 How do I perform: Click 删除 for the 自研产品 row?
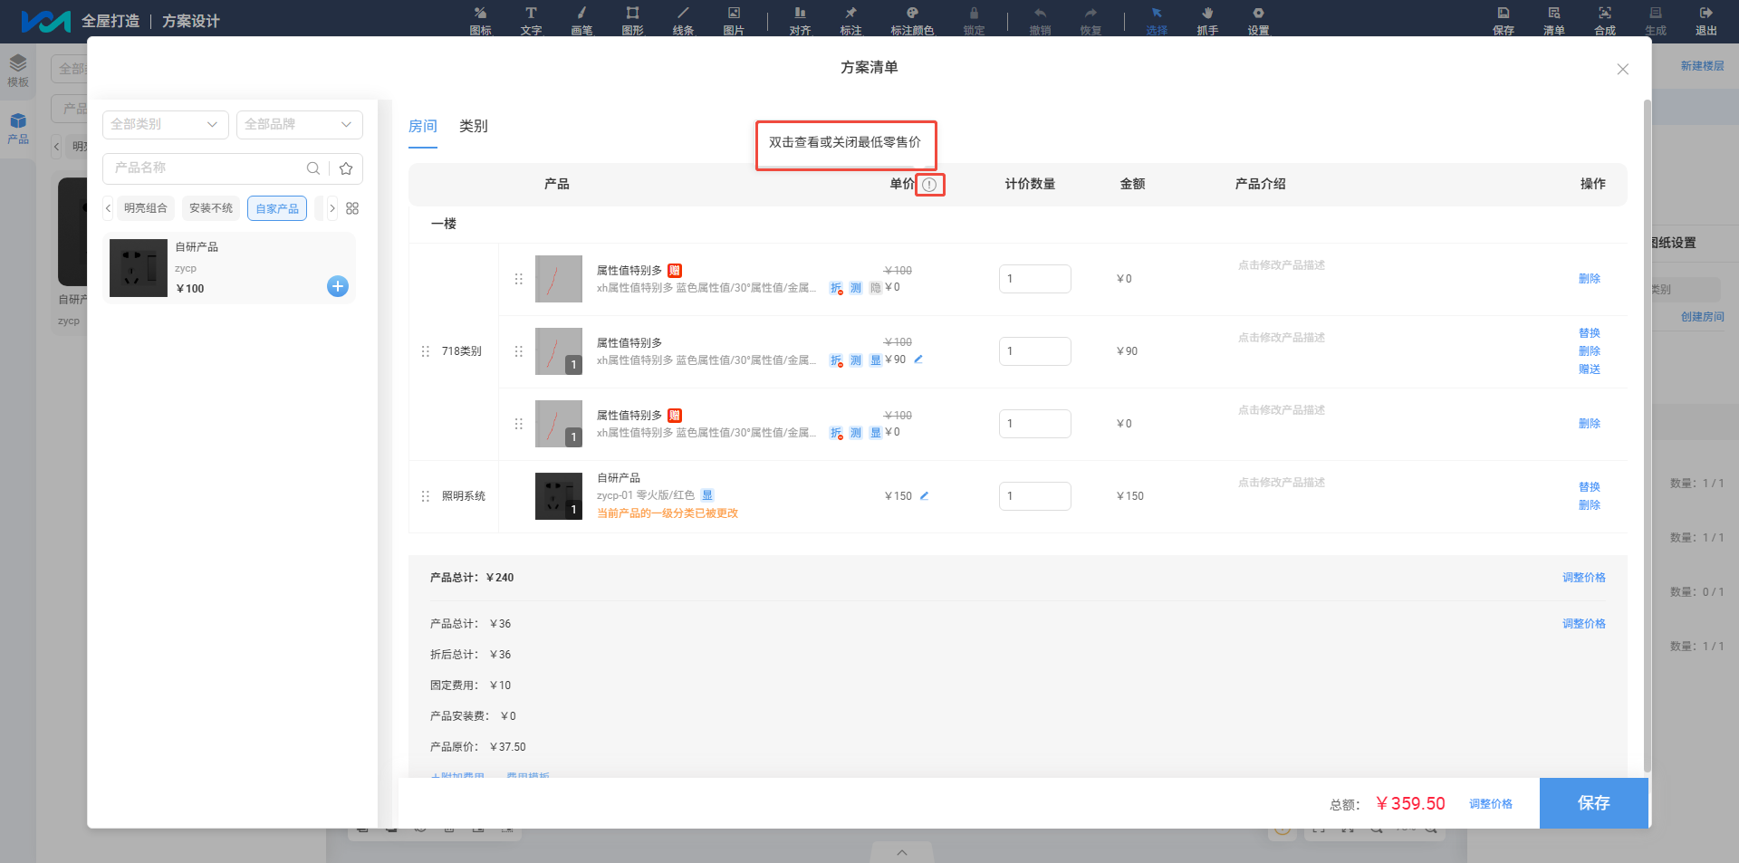(x=1590, y=505)
